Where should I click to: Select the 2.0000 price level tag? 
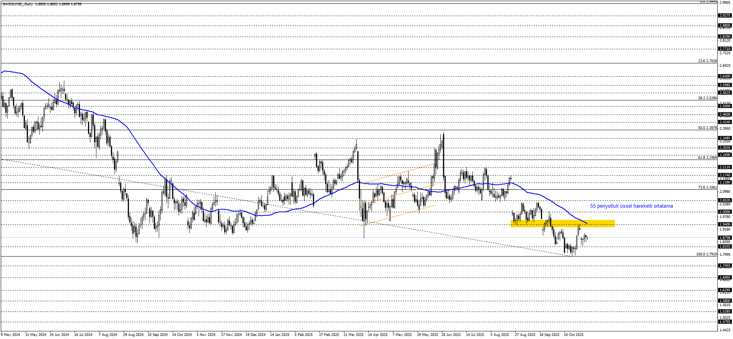click(x=725, y=212)
